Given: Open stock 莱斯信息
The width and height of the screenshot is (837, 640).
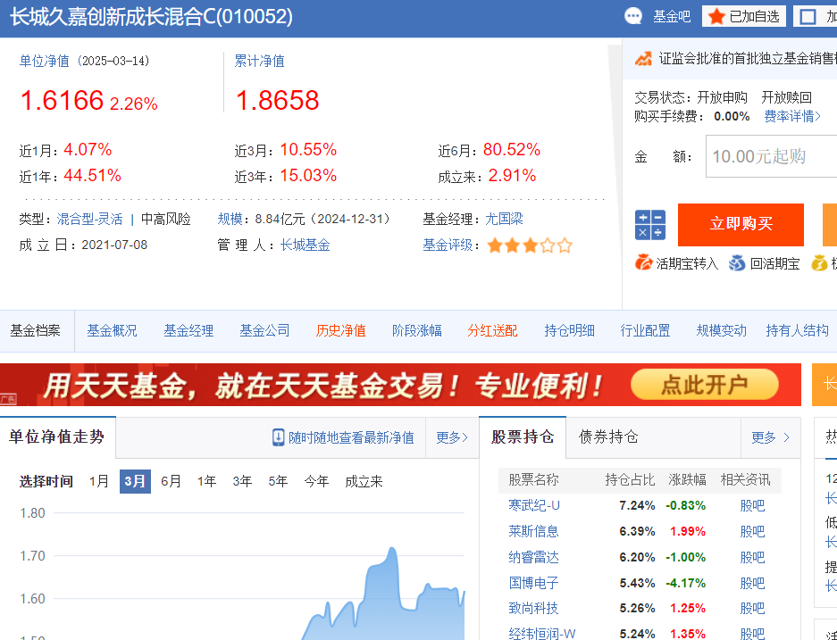Looking at the screenshot, I should 533,531.
